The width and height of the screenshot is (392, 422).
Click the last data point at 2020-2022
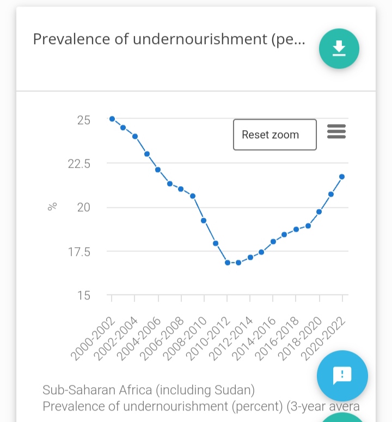point(342,176)
